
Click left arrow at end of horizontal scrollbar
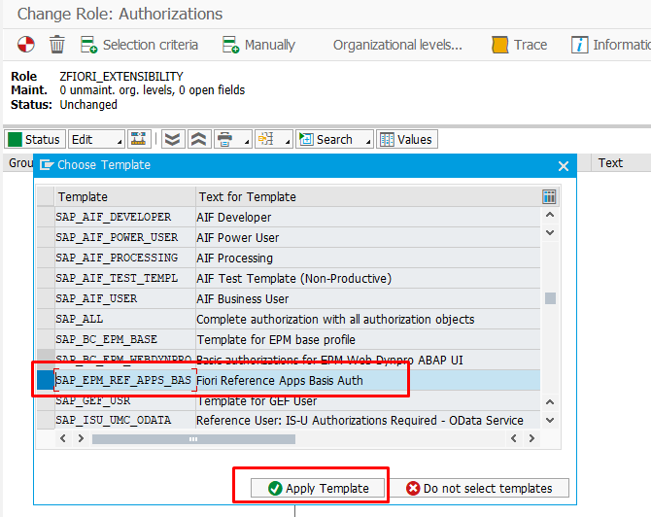[x=514, y=438]
